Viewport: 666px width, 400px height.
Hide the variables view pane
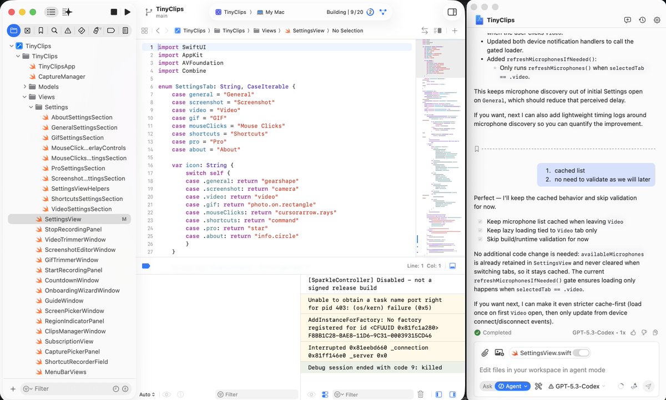coord(438,394)
